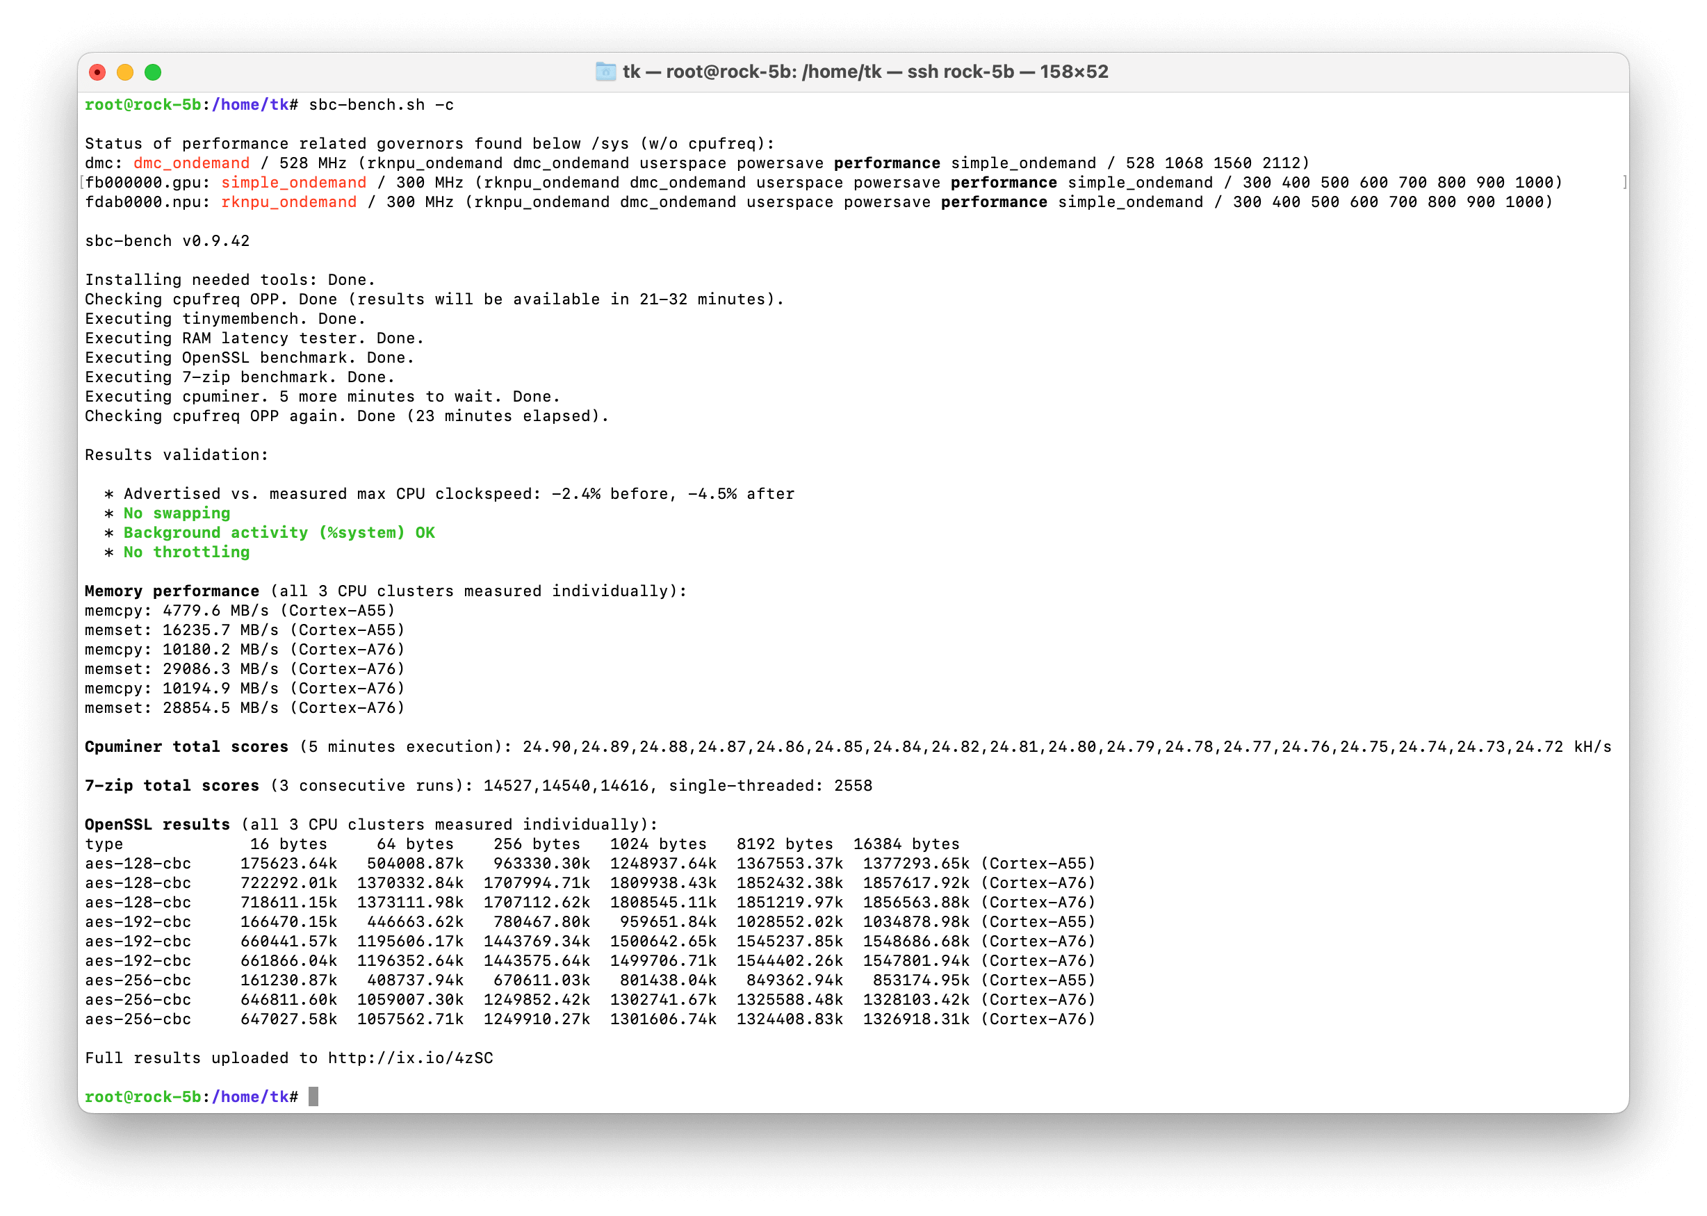Click bold 'Memory performance' heading
Screen dimensions: 1707x1216
(x=172, y=591)
